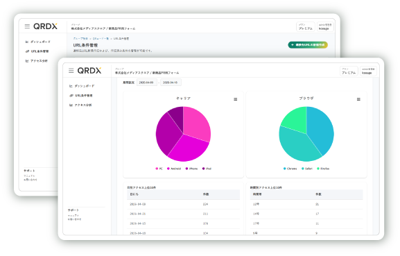Click the green create URL condition button

(308, 44)
